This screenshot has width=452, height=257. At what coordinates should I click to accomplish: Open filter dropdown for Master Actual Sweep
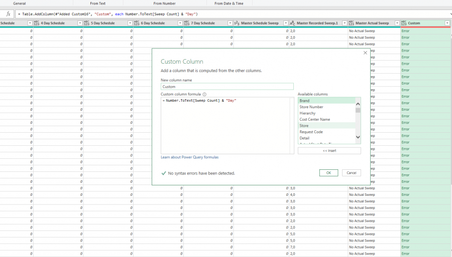[x=397, y=23]
